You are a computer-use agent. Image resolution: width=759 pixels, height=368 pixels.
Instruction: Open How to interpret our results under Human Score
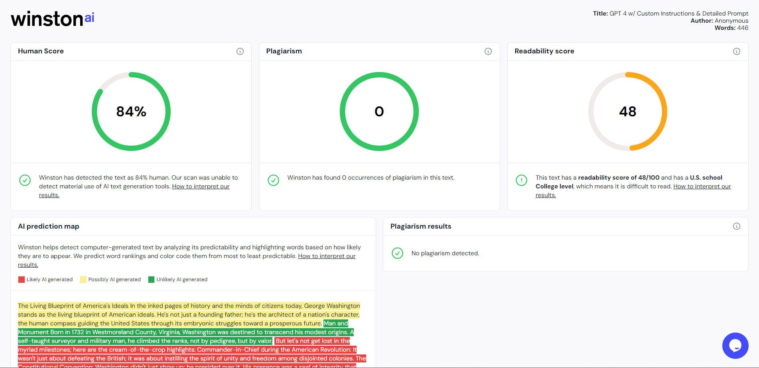pos(200,186)
